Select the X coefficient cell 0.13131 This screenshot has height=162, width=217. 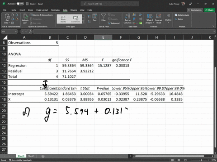(x=50, y=99)
